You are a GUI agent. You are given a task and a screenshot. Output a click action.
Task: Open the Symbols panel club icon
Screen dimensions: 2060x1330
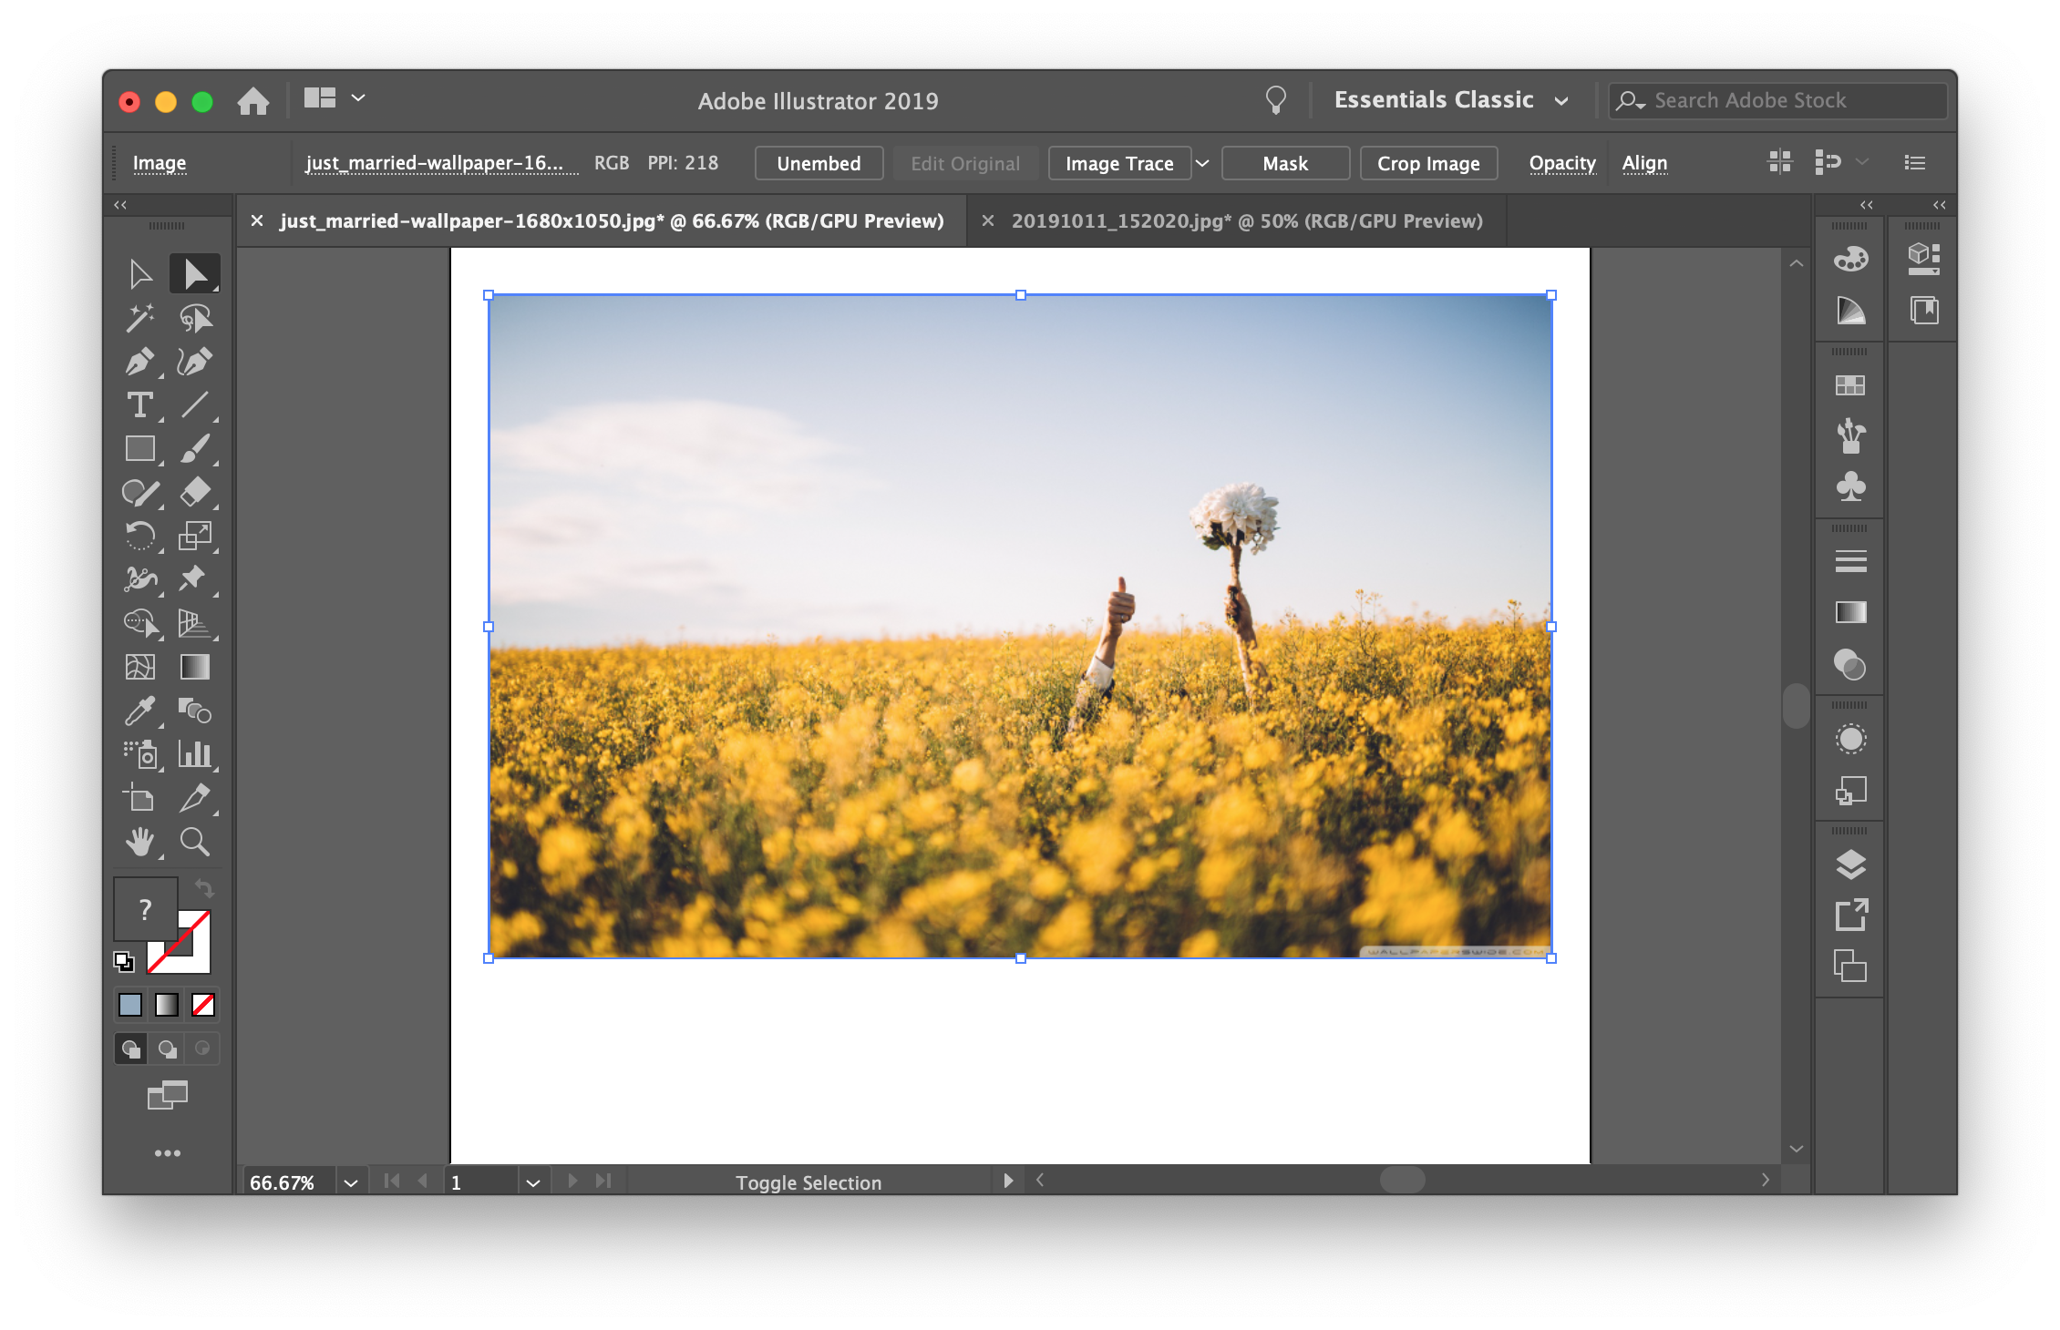pyautogui.click(x=1850, y=486)
